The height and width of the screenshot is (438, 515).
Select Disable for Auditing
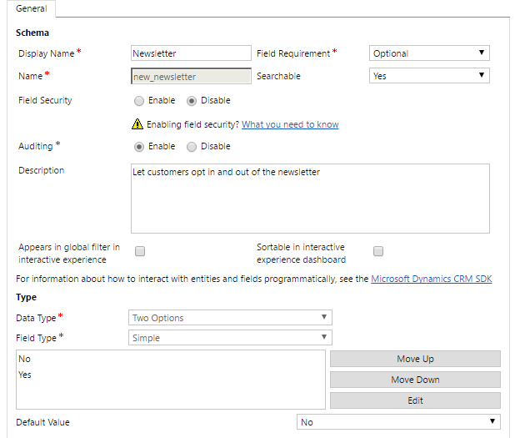[192, 147]
